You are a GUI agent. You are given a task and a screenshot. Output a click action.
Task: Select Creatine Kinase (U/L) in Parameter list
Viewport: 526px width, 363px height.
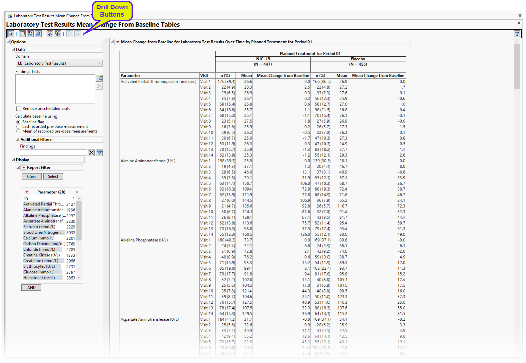(x=41, y=255)
